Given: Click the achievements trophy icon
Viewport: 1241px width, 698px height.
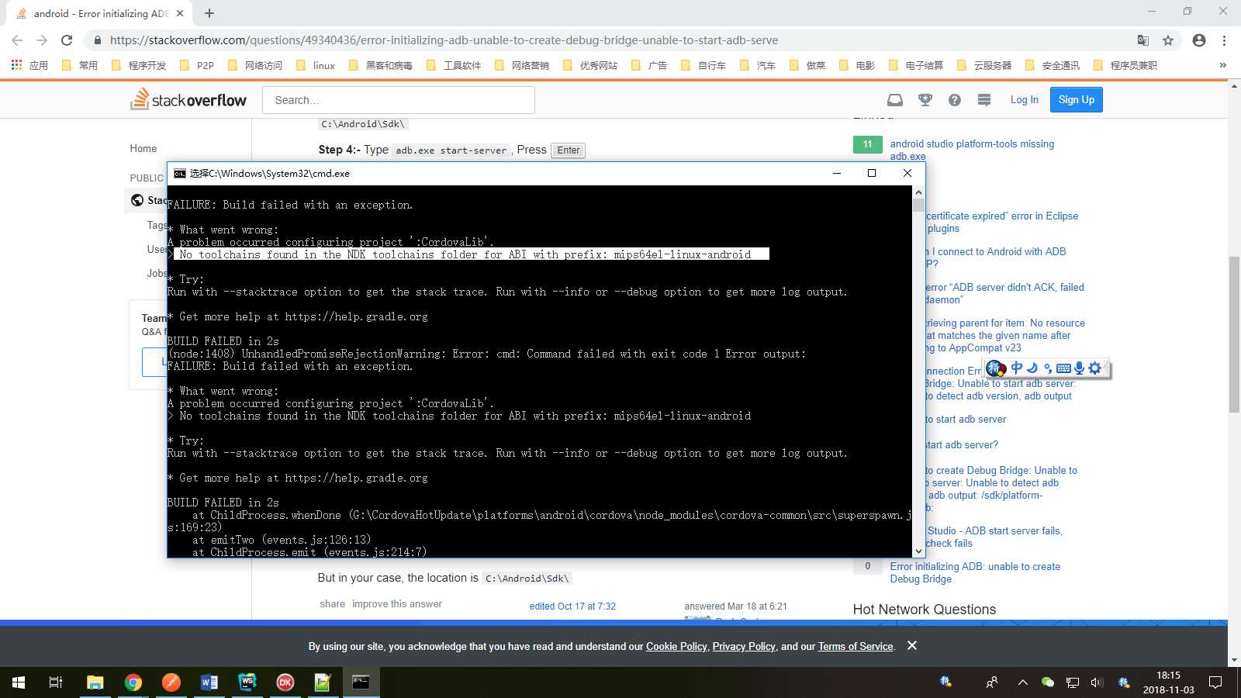Looking at the screenshot, I should pos(925,100).
